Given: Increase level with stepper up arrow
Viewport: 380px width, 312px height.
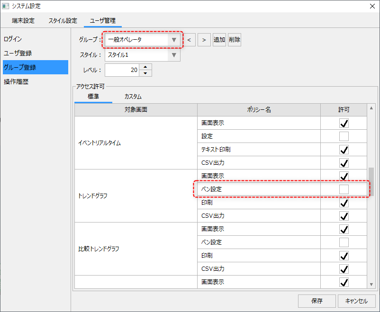Looking at the screenshot, I should (x=146, y=67).
